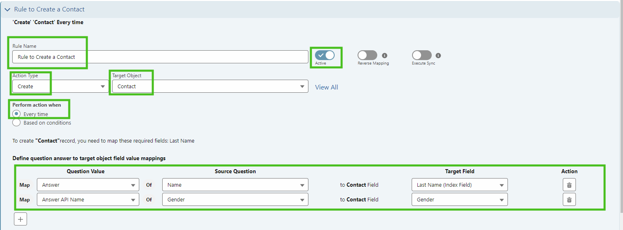Delete the Name to Last Name mapping row
This screenshot has width=623, height=230.
(569, 185)
